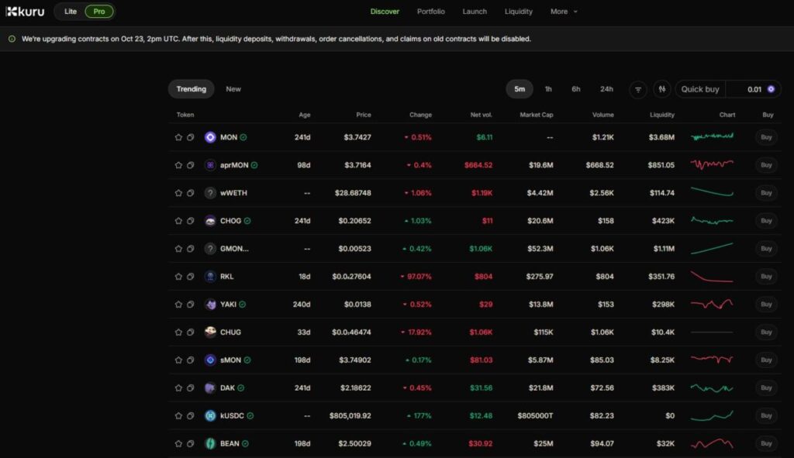Copy the kUSDC token address
The height and width of the screenshot is (458, 794).
click(x=190, y=416)
